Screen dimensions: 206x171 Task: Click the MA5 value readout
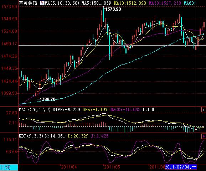tap(96, 3)
